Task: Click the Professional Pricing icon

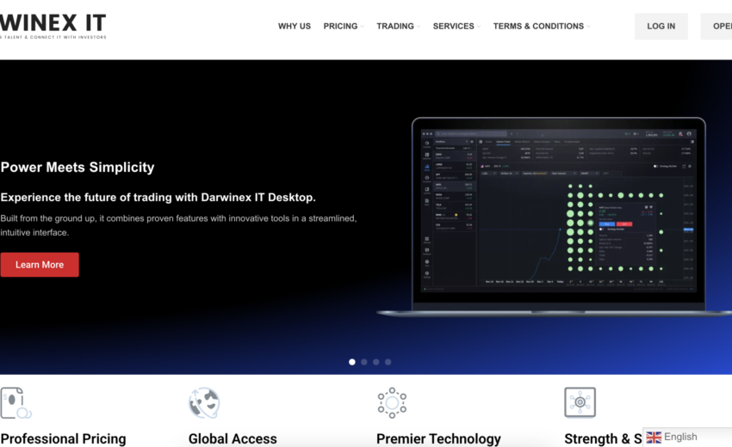Action: 16,402
